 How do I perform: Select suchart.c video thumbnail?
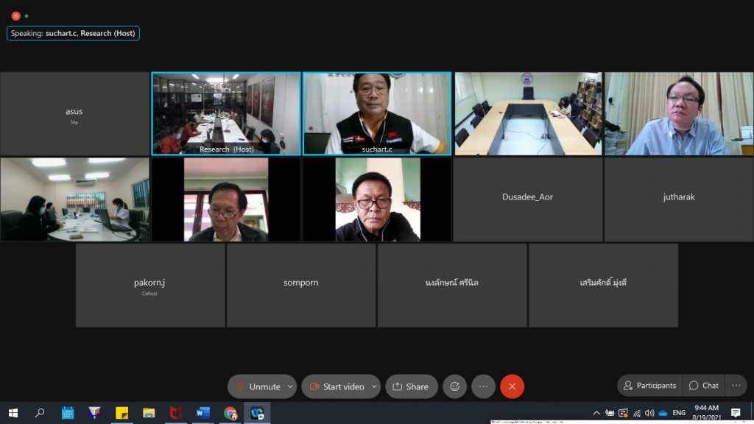click(x=377, y=113)
